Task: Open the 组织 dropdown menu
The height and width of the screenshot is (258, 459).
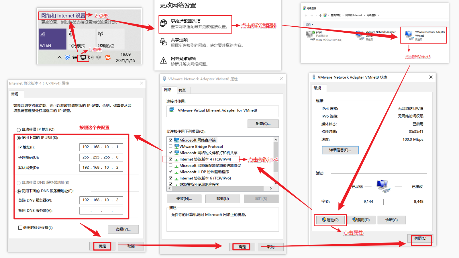Action: pos(309,25)
